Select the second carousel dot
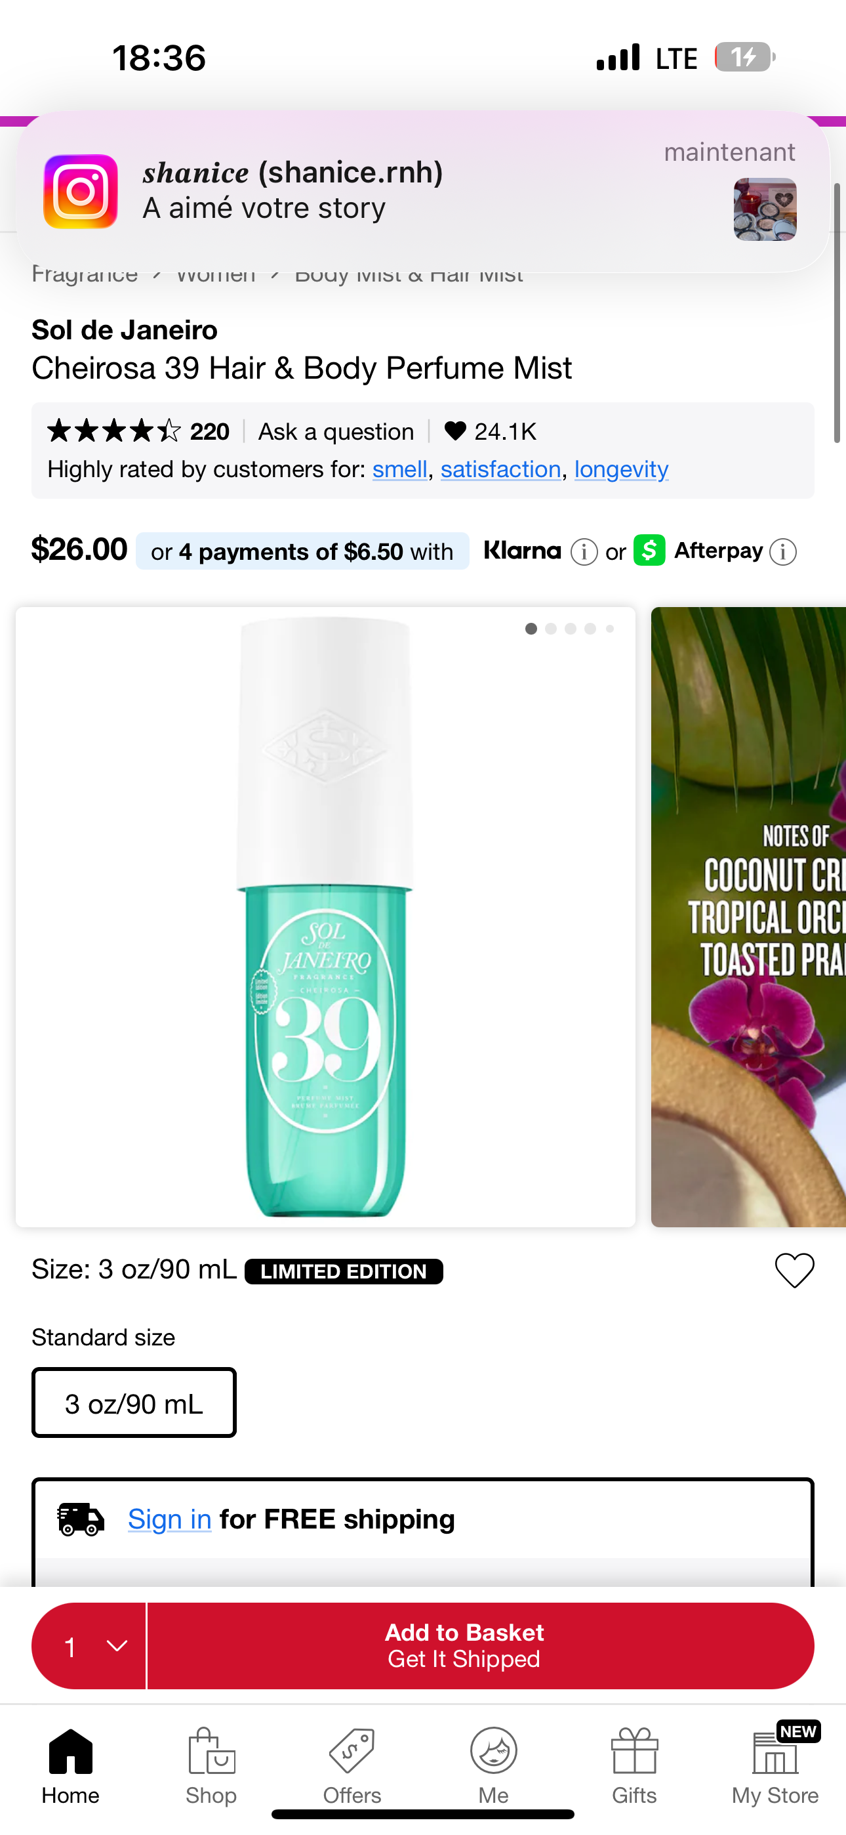Image resolution: width=846 pixels, height=1835 pixels. (550, 629)
